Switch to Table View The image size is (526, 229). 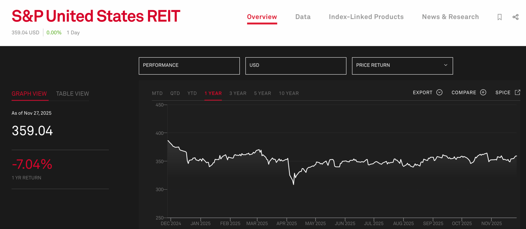(73, 94)
